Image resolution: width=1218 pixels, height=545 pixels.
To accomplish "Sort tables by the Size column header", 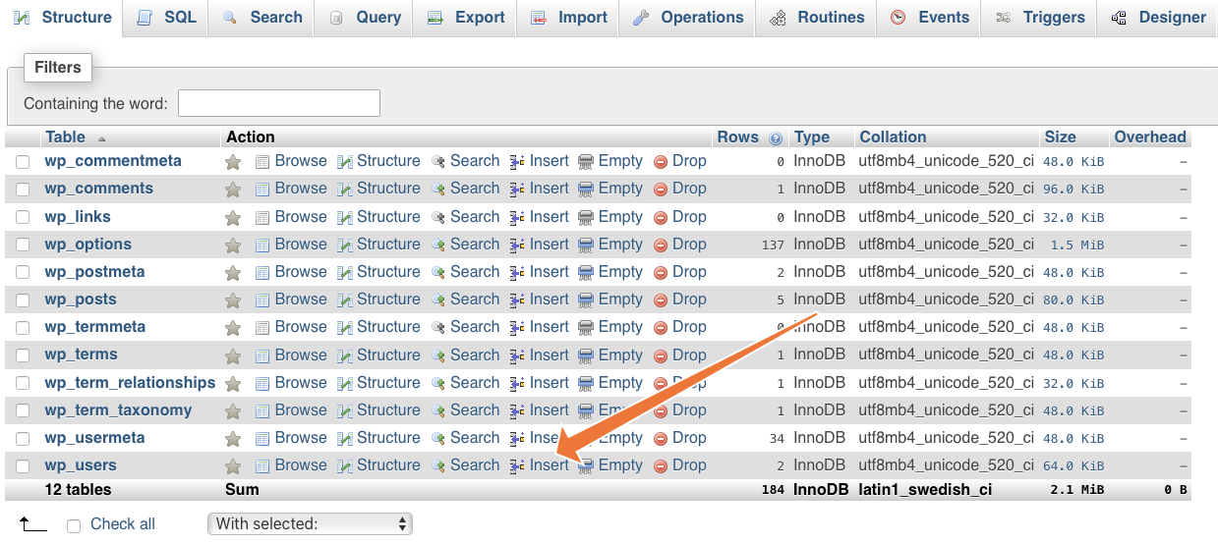I will 1060,137.
